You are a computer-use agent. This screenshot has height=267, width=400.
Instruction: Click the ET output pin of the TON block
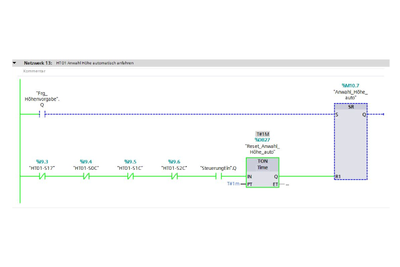[275, 184]
